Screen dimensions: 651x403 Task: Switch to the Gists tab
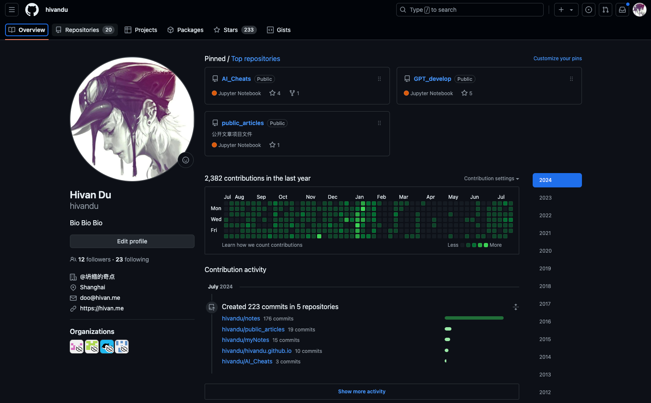[279, 30]
